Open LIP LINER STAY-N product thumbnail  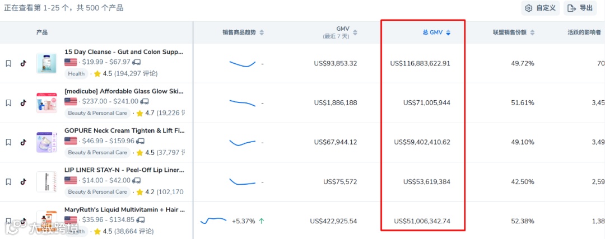tap(46, 181)
